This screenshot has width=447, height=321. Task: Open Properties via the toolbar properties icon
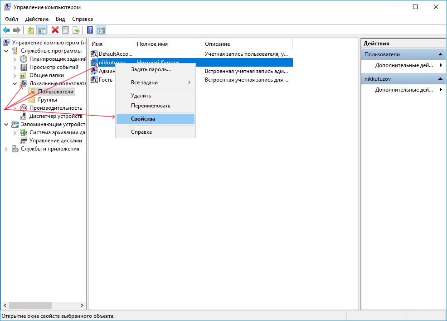[x=65, y=30]
